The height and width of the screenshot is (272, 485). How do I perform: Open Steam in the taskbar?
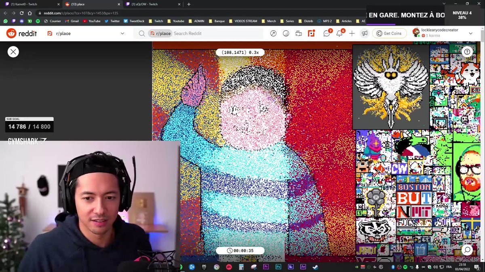click(x=315, y=267)
